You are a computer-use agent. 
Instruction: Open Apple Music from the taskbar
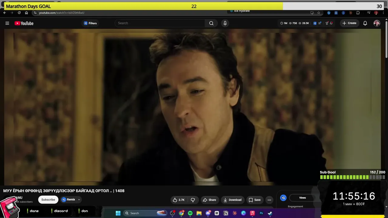tap(252, 213)
